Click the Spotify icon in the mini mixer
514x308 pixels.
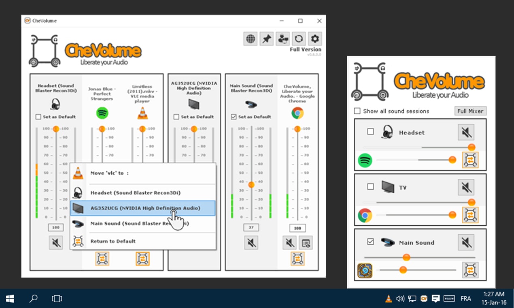tap(365, 160)
